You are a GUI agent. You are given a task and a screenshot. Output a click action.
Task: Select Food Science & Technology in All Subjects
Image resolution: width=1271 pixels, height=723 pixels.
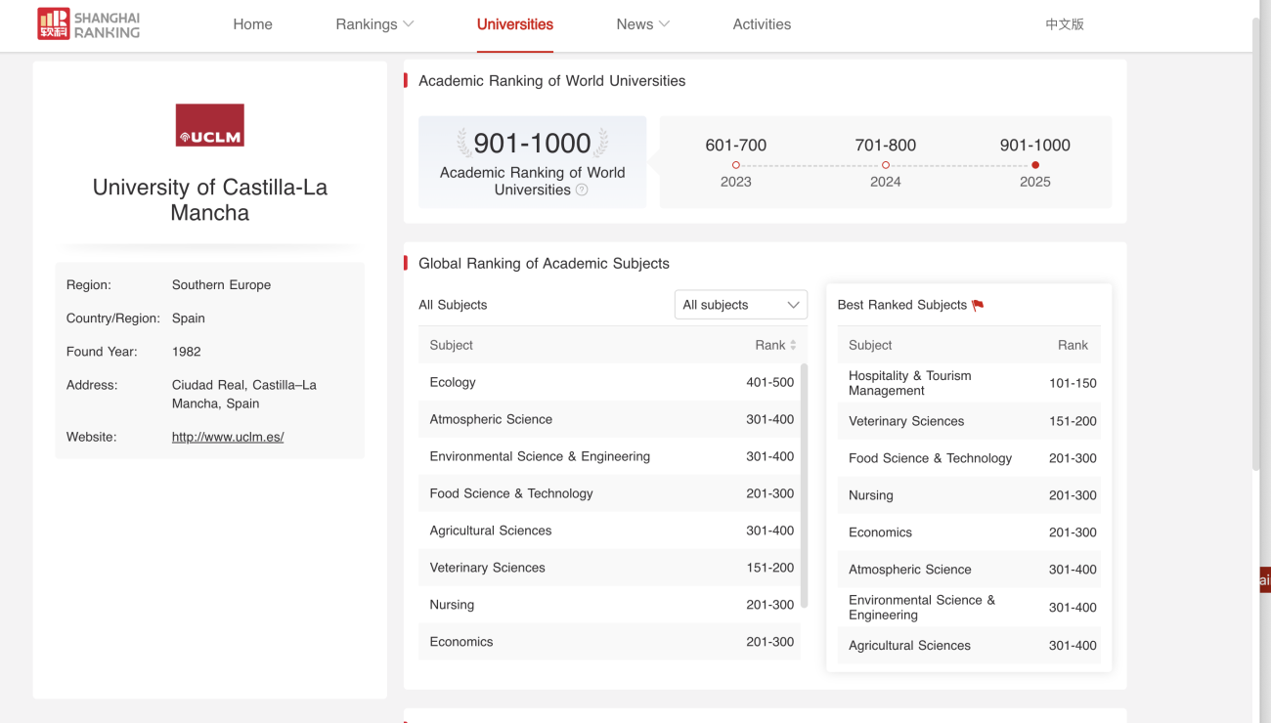[609, 493]
